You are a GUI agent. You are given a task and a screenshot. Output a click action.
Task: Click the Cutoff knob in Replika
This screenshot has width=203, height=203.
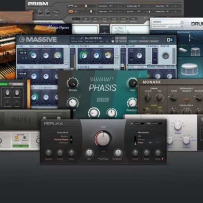tap(135, 153)
